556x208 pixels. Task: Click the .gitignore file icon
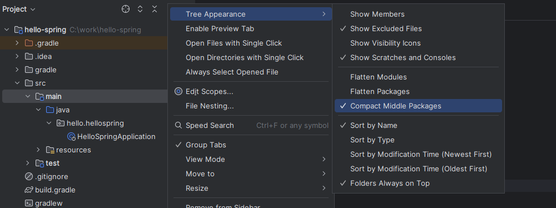29,176
